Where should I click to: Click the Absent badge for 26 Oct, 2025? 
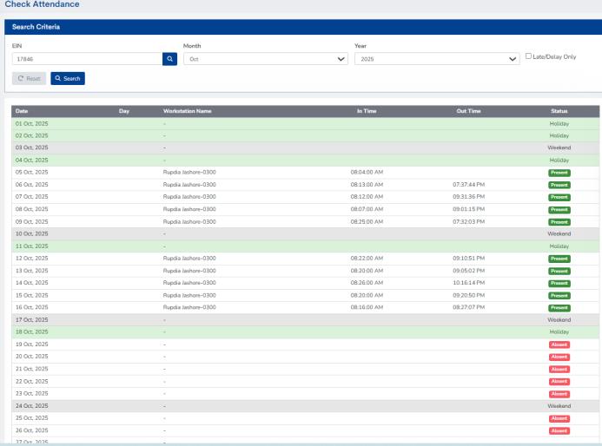[559, 430]
